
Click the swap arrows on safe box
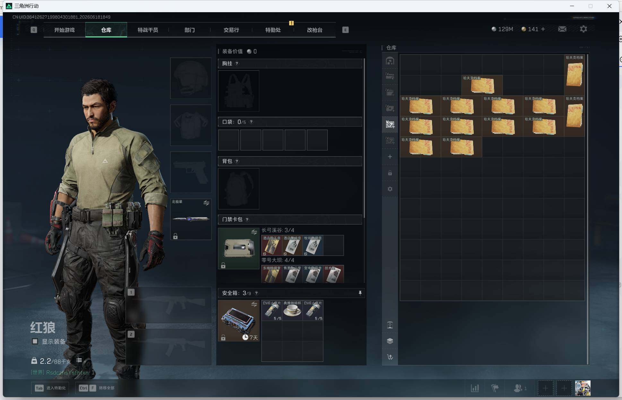click(x=254, y=304)
